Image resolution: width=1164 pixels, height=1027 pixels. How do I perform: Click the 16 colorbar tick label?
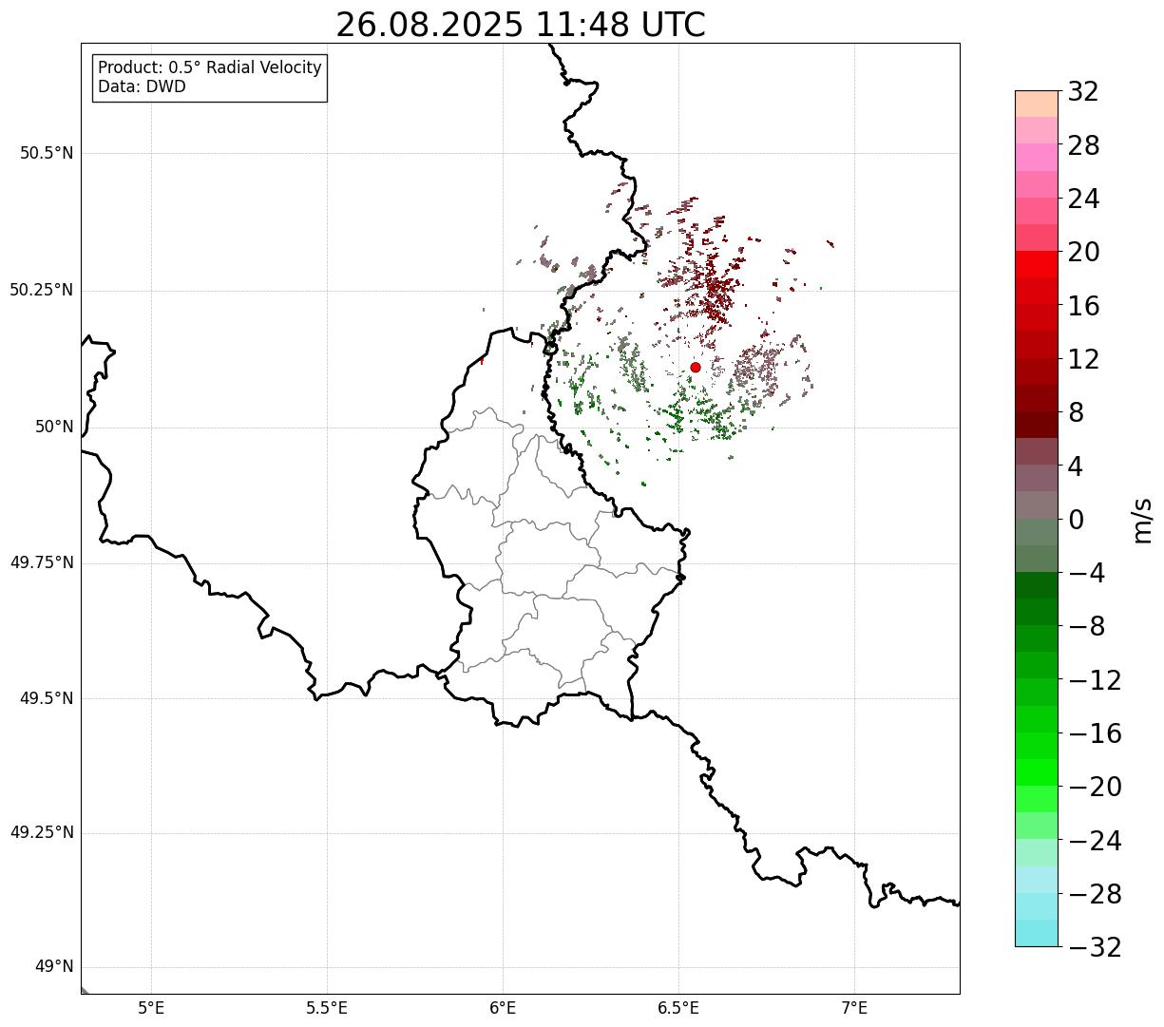coord(1083,306)
